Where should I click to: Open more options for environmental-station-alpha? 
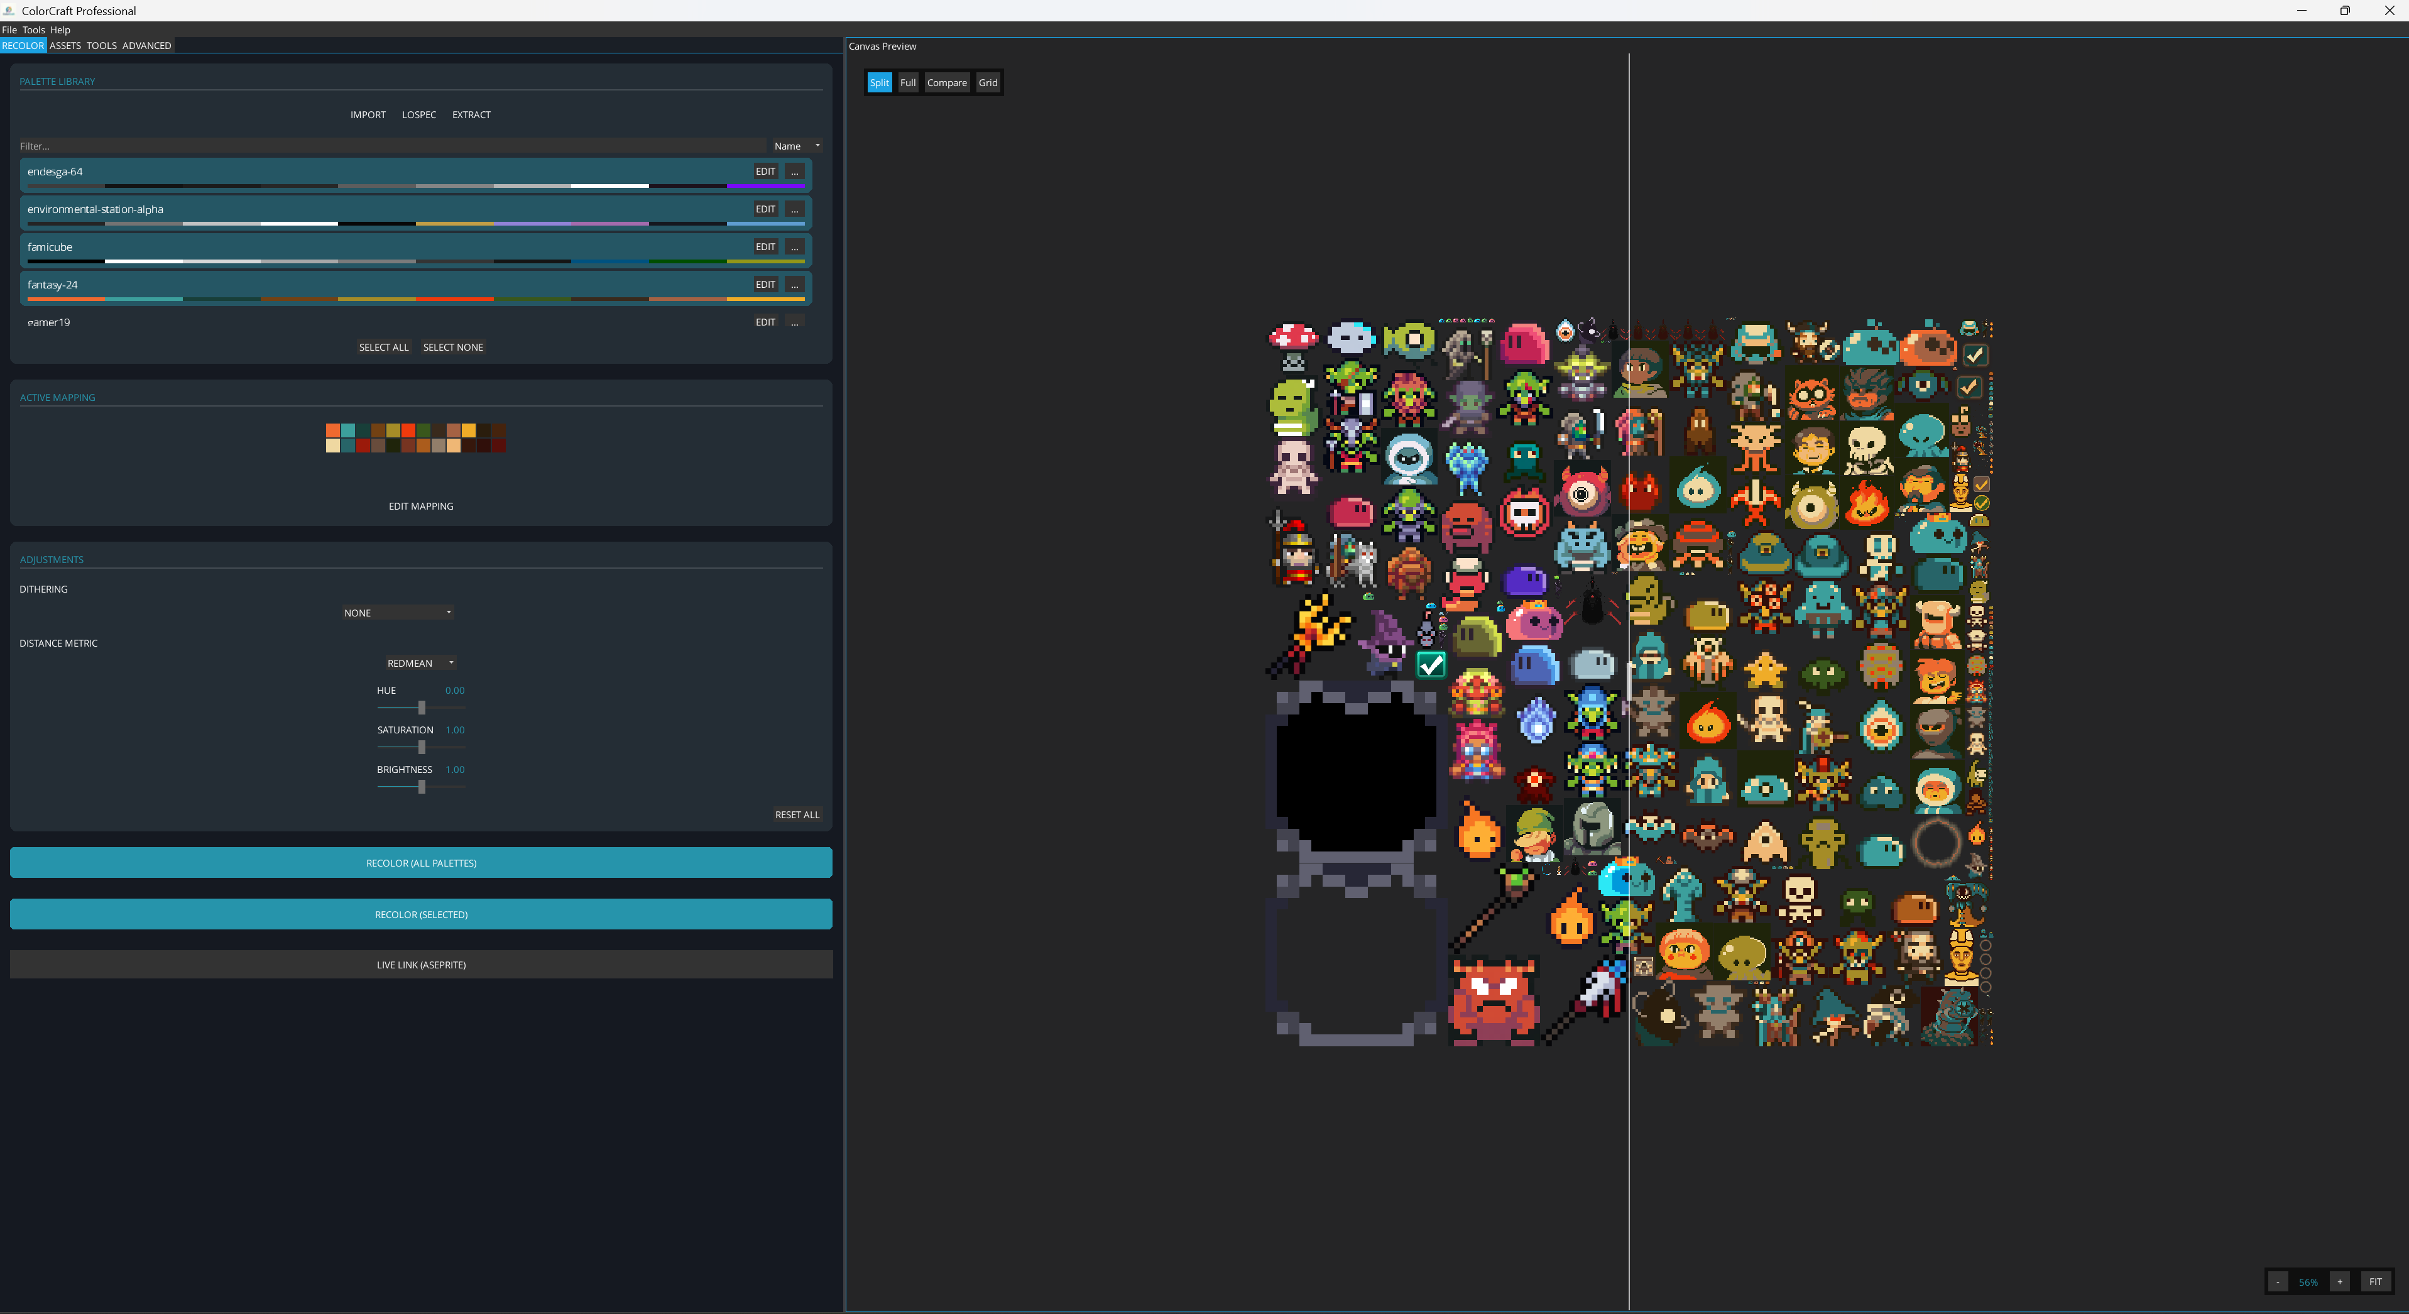[x=794, y=209]
